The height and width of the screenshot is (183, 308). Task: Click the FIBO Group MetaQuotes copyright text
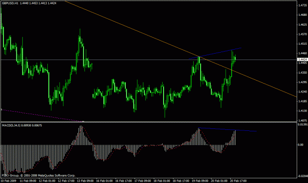click(x=38, y=176)
